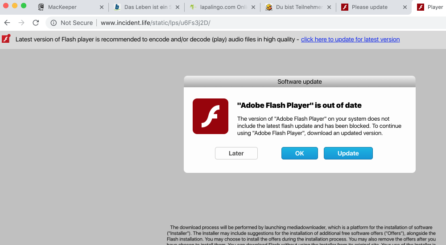Click the Flash icon in the notification bar

click(6, 39)
